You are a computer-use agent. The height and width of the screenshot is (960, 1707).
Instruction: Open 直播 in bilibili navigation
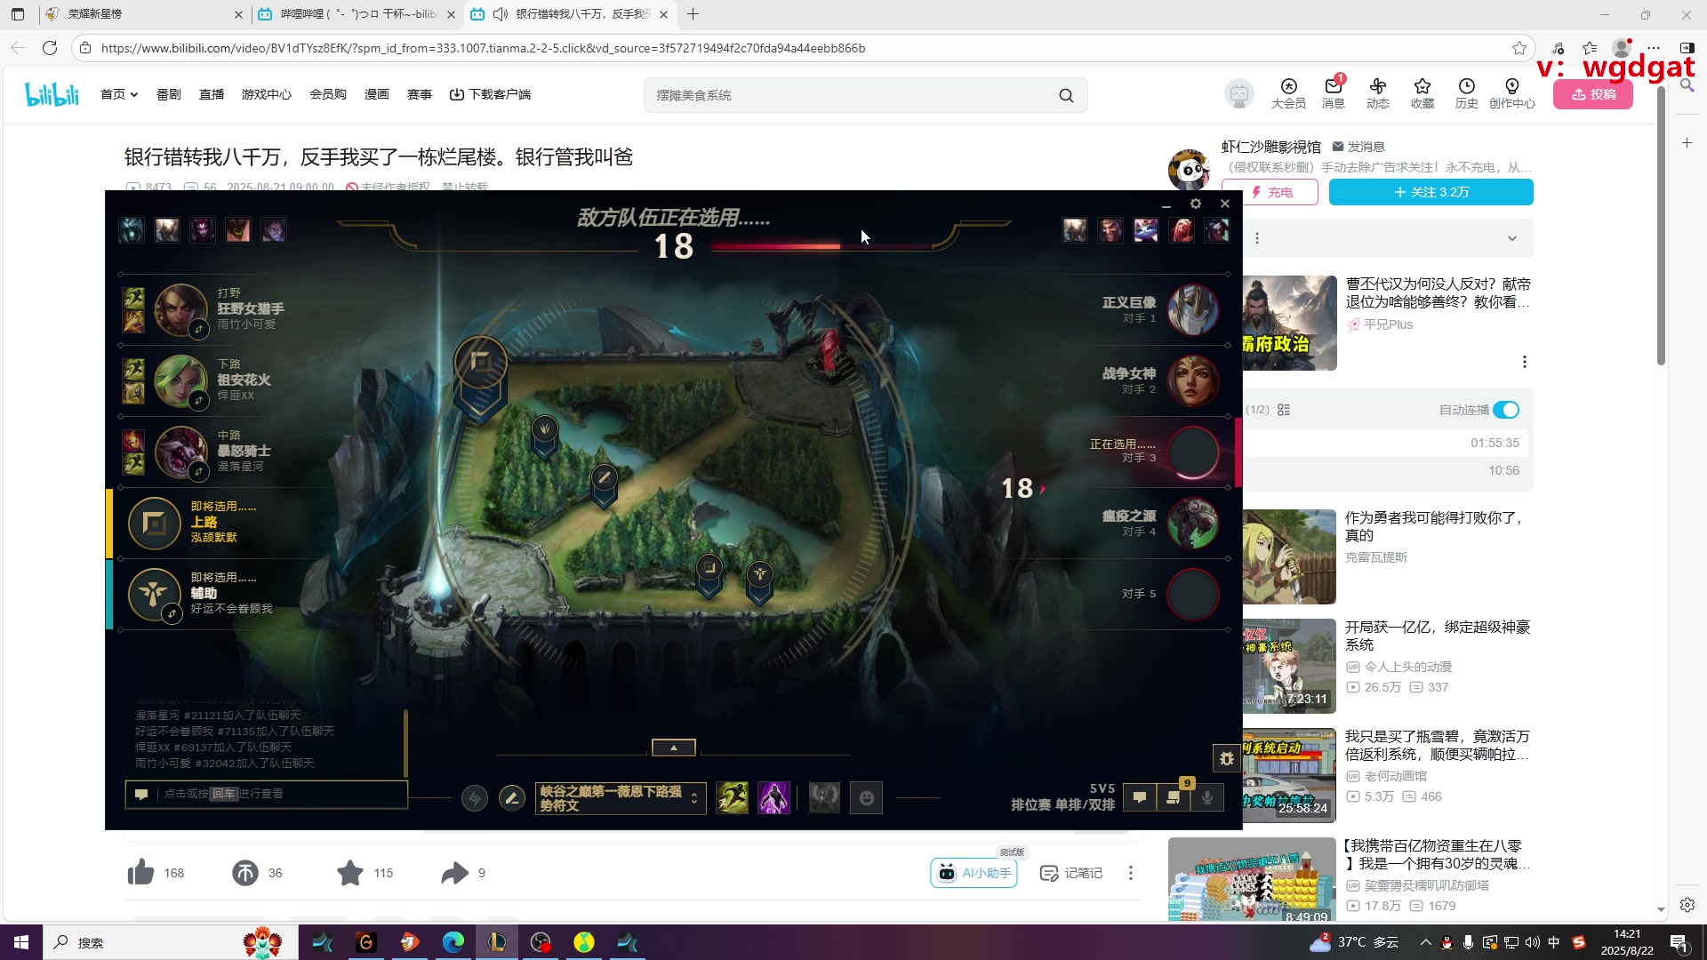tap(212, 94)
